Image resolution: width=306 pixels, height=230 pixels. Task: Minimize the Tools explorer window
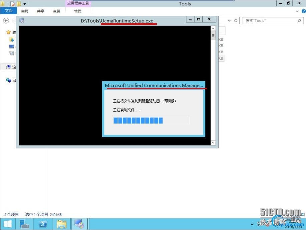click(280, 3)
